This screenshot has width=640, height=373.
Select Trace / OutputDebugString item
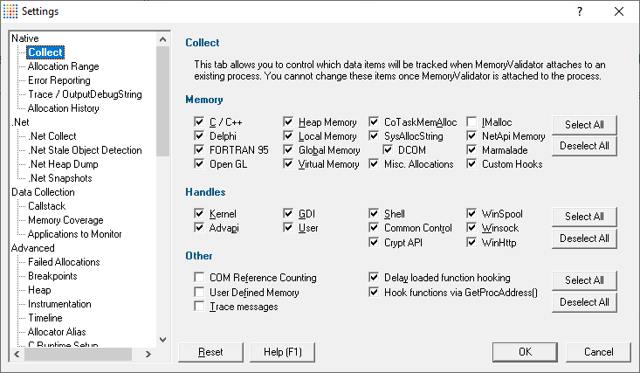click(85, 94)
